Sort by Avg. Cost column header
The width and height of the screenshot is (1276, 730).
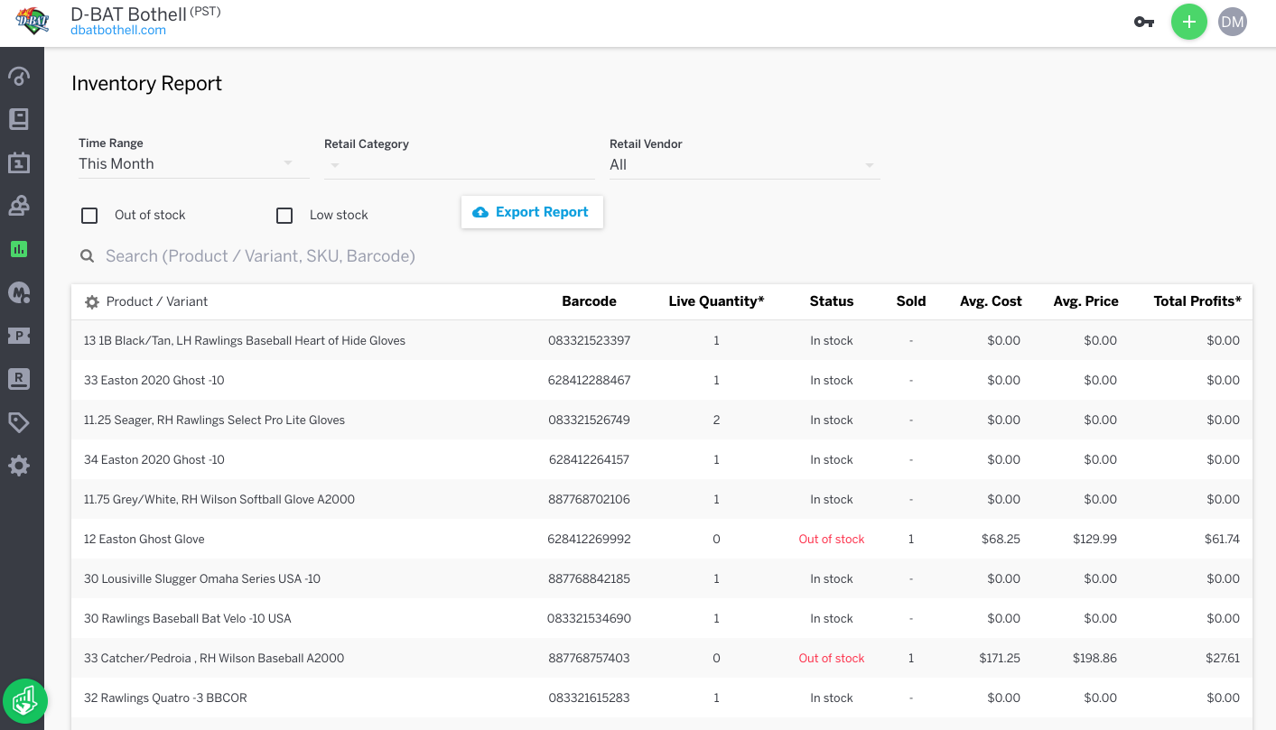(x=991, y=301)
